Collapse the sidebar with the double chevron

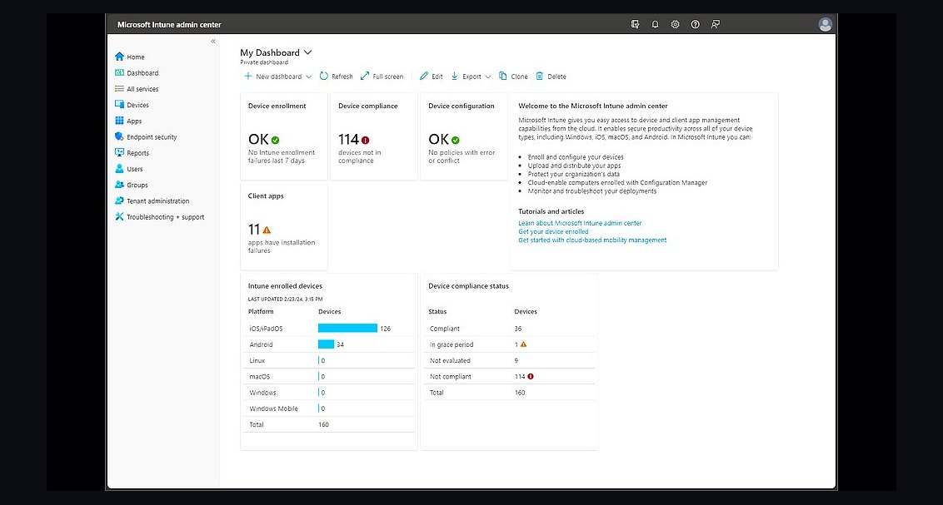point(213,42)
